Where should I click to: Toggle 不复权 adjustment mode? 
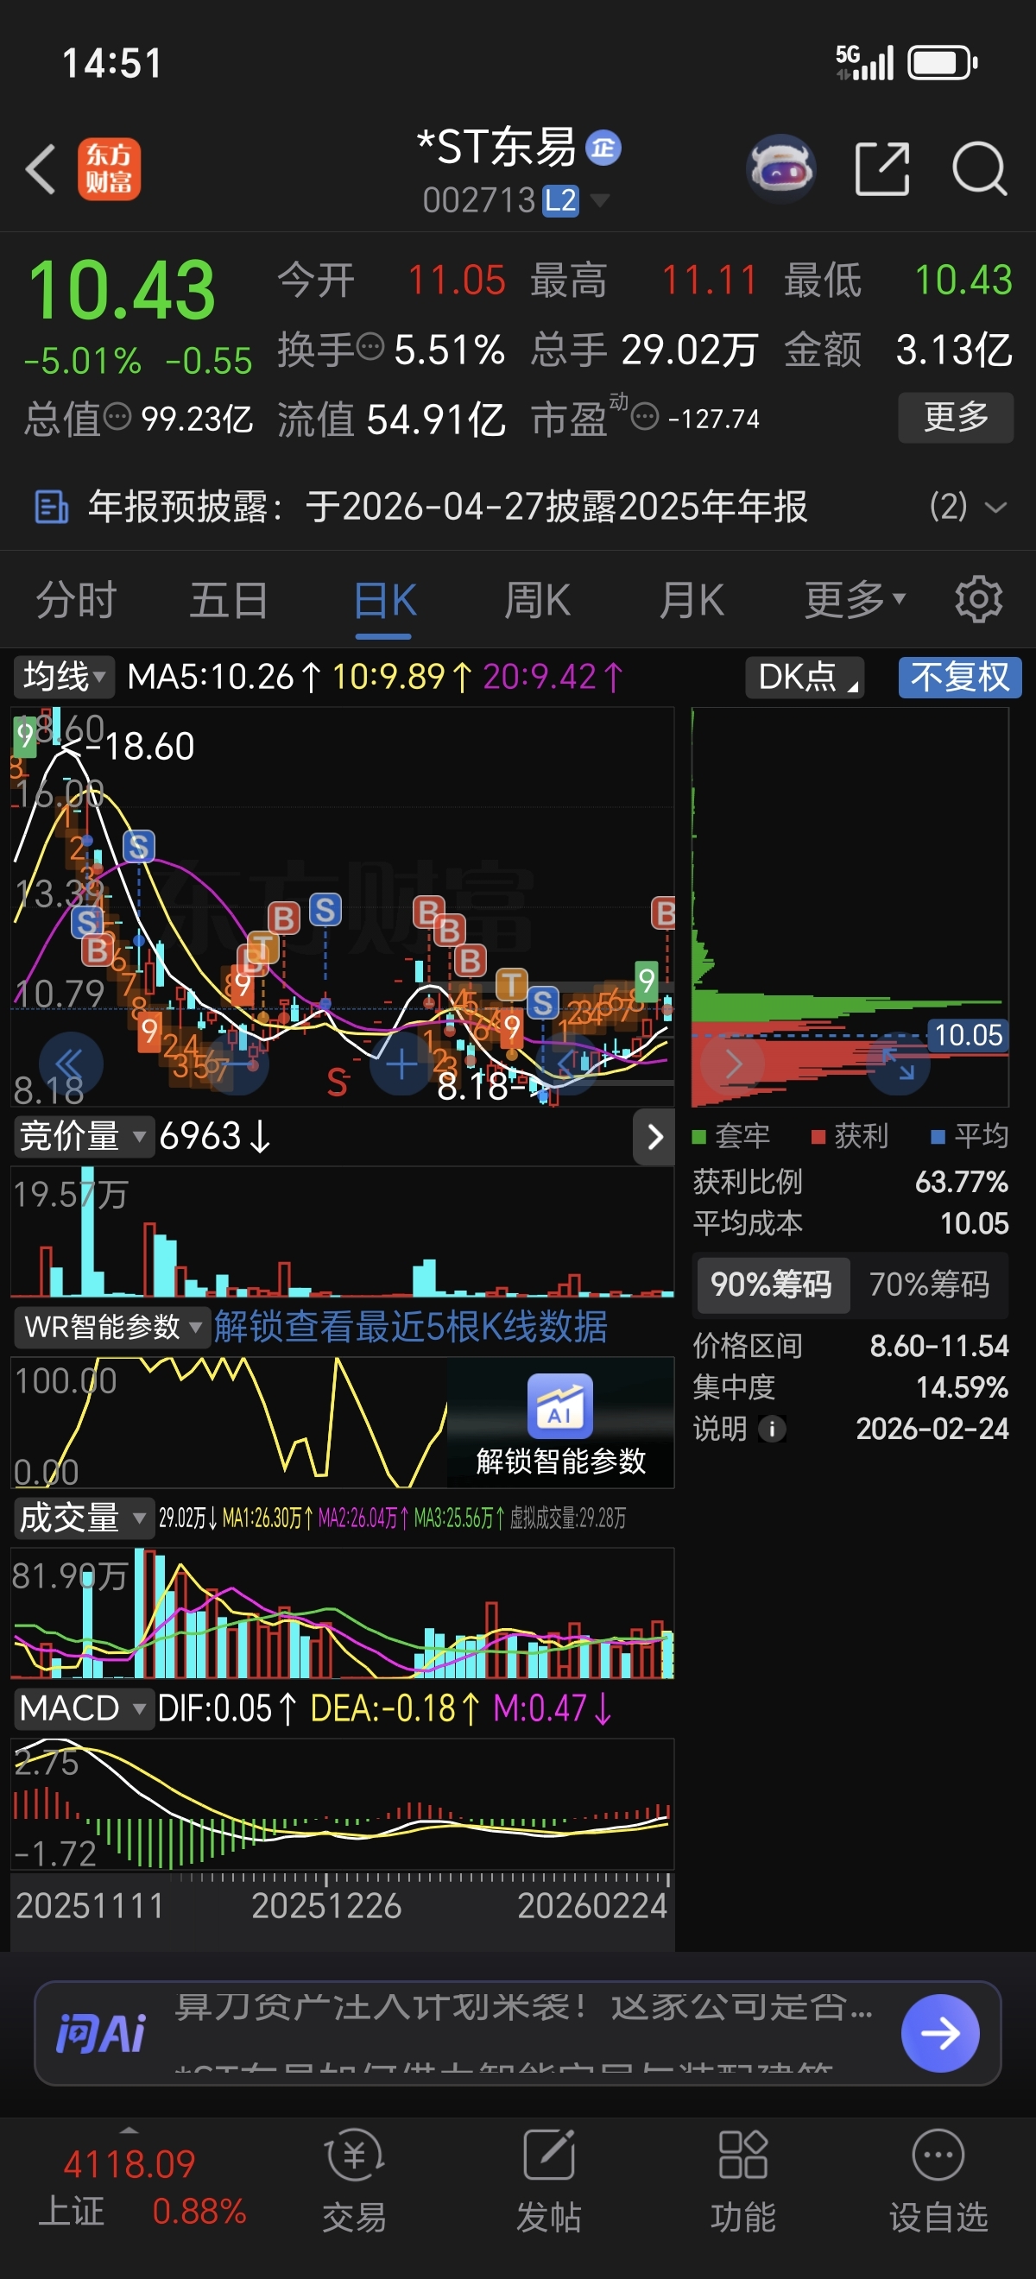[x=960, y=677]
